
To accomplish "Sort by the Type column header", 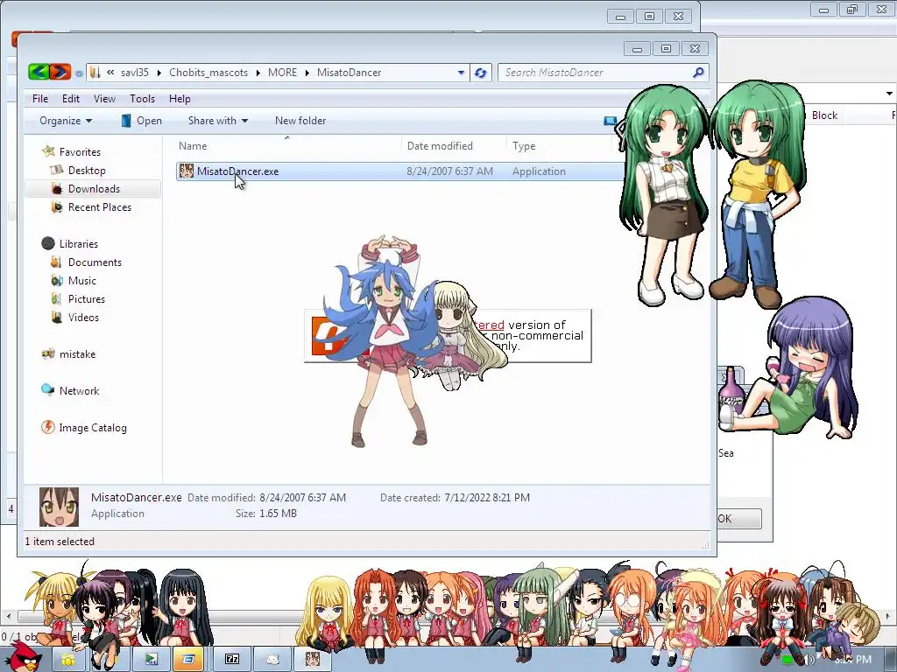I will point(560,146).
